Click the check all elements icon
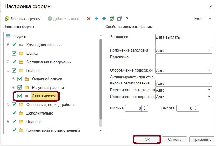Image resolution: width=216 pixels, height=146 pixels. pos(112,19)
